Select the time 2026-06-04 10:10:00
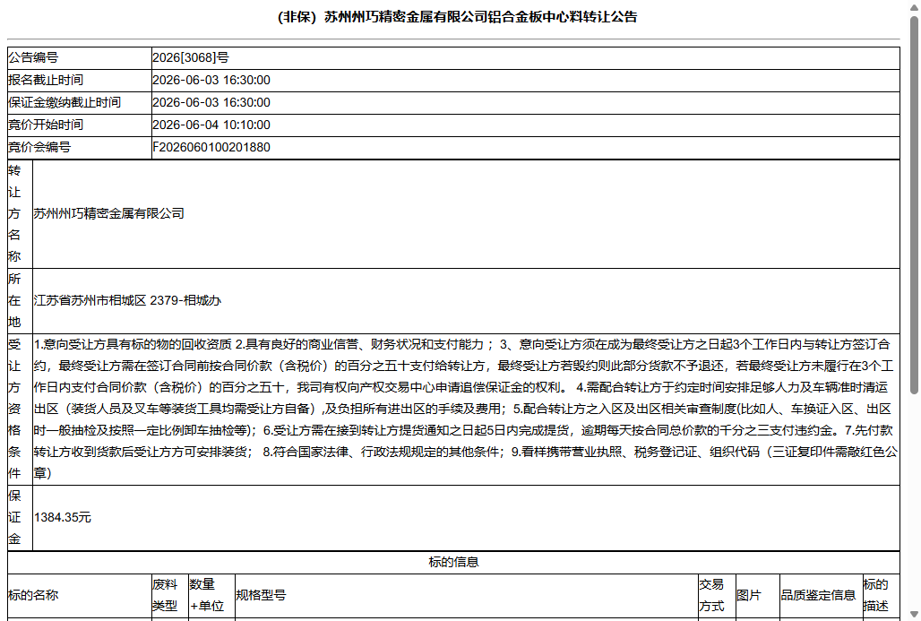This screenshot has height=621, width=921. click(x=211, y=125)
